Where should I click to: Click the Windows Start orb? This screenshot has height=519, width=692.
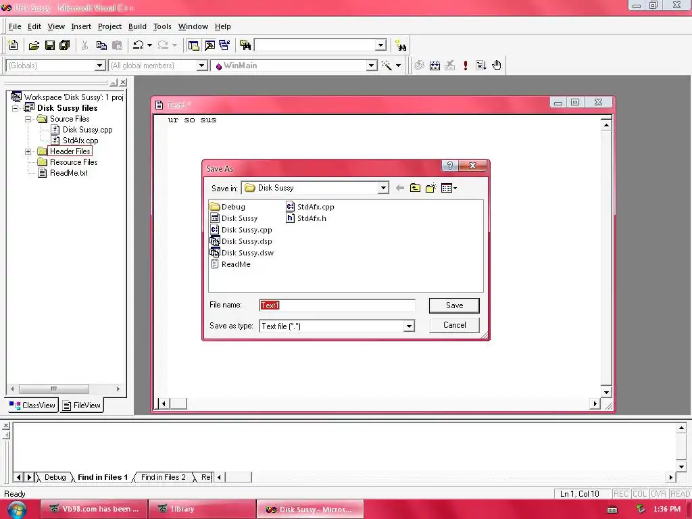(x=17, y=510)
